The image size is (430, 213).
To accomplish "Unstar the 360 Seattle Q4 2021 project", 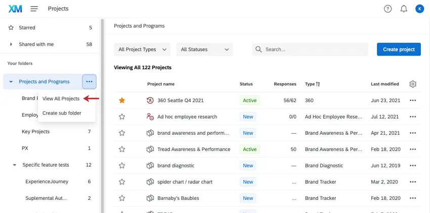I will 122,100.
